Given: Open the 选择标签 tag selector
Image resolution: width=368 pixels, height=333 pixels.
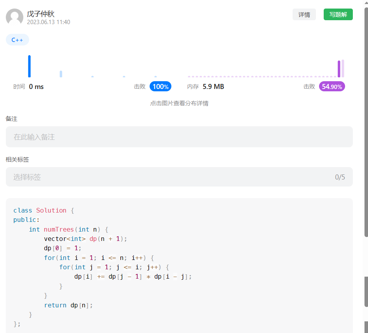Looking at the screenshot, I should pyautogui.click(x=171, y=177).
